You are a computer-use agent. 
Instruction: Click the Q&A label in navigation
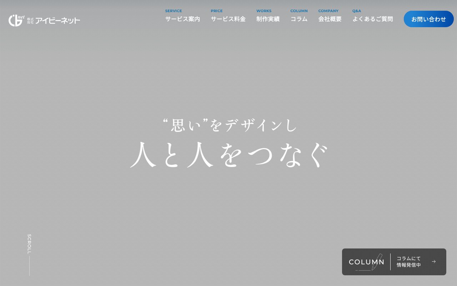tap(357, 11)
